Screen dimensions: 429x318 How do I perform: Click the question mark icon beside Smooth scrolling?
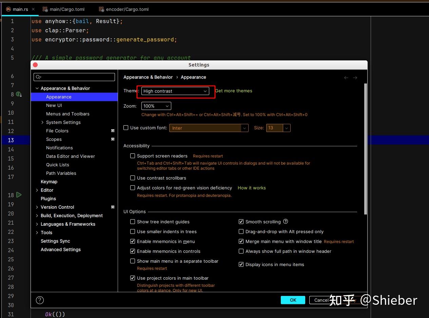pyautogui.click(x=285, y=221)
